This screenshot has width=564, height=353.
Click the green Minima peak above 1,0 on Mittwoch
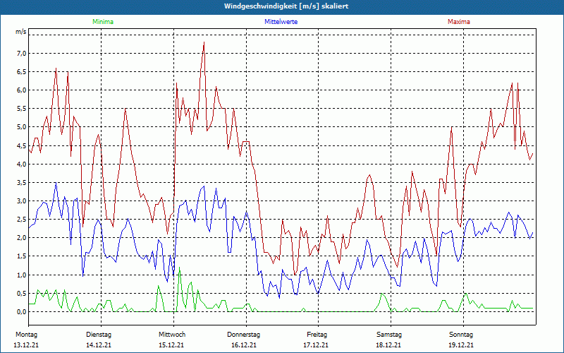coord(179,268)
